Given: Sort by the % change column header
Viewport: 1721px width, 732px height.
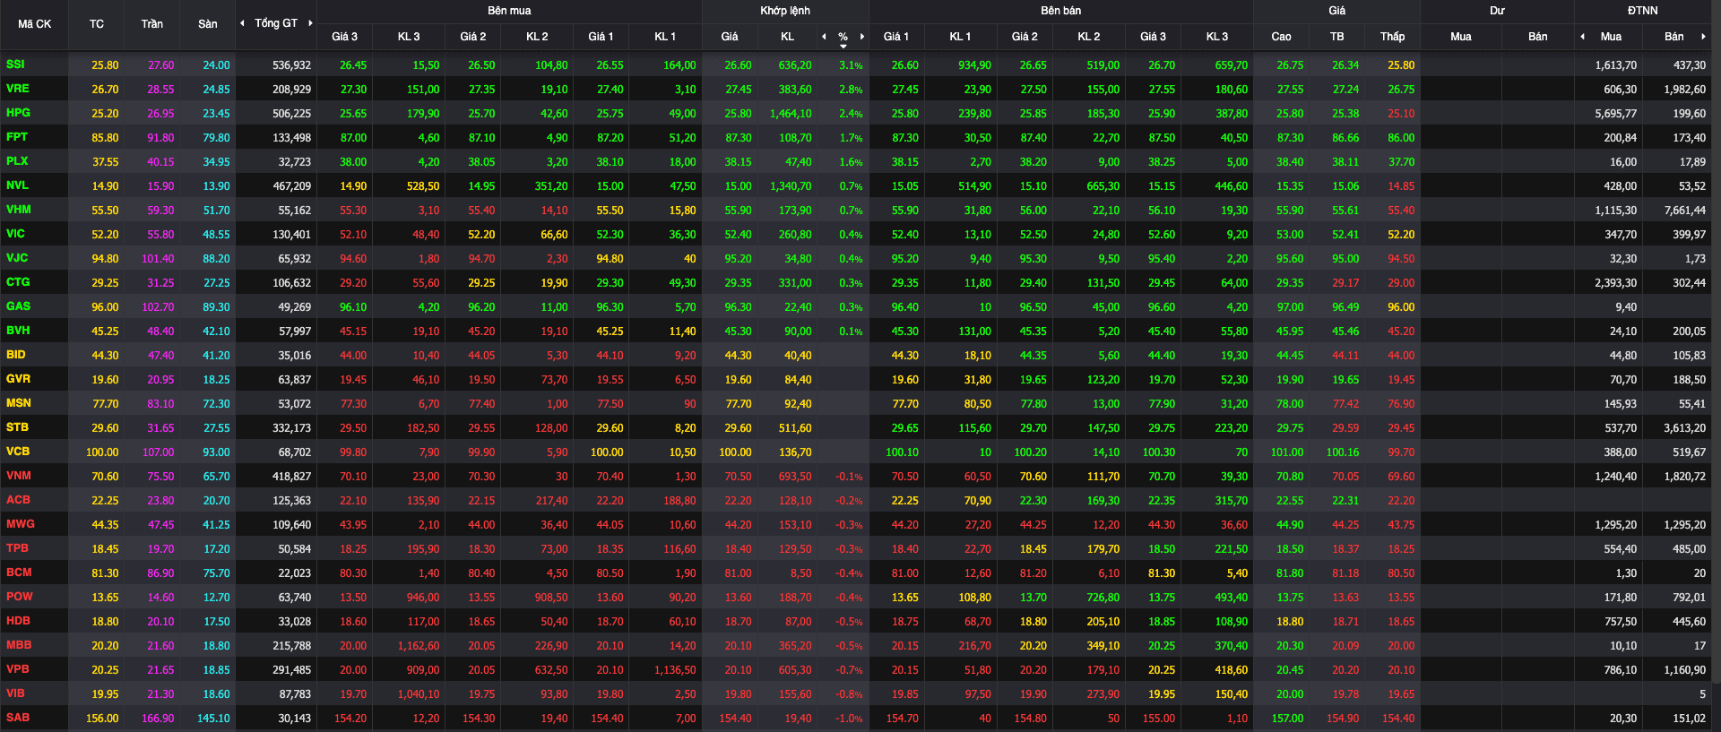Looking at the screenshot, I should 843,37.
